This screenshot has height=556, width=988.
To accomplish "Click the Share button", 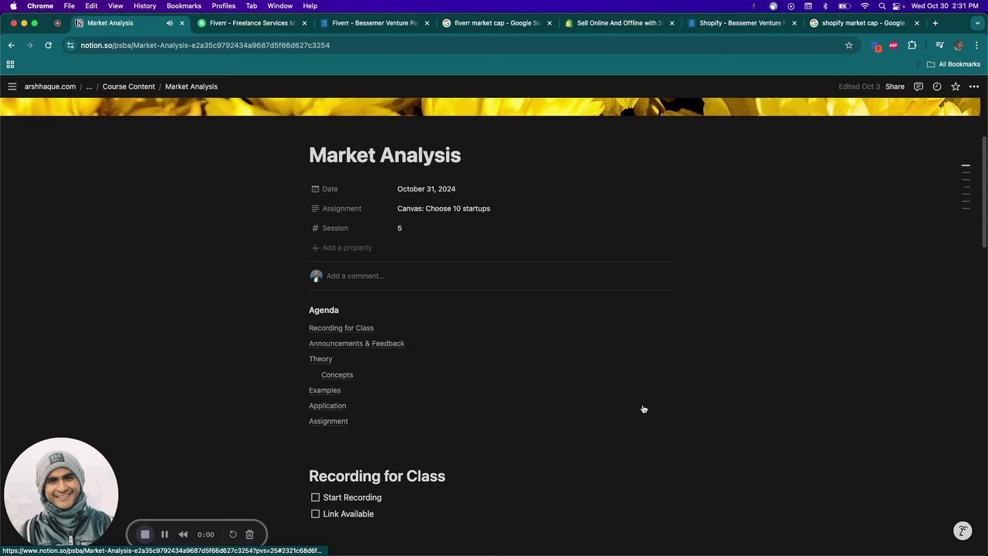I will [x=895, y=86].
